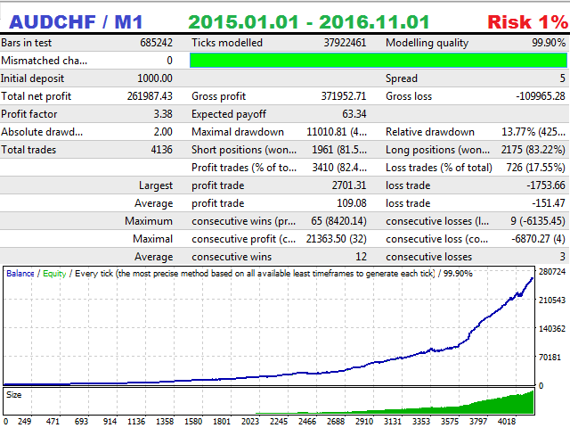Select Modelling quality value 99.90%
Screen dimensions: 570x428
[549, 43]
